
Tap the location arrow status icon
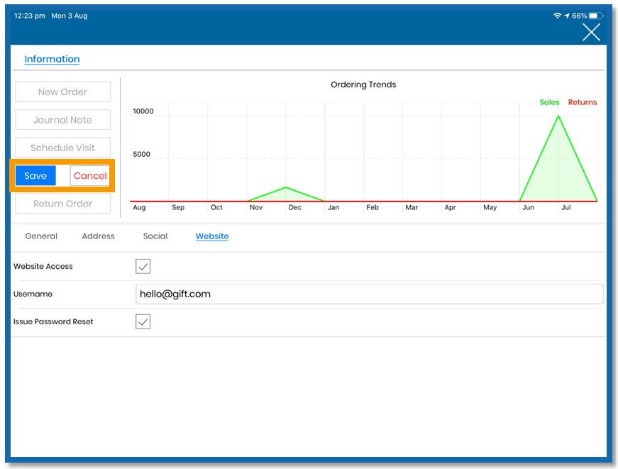(567, 16)
